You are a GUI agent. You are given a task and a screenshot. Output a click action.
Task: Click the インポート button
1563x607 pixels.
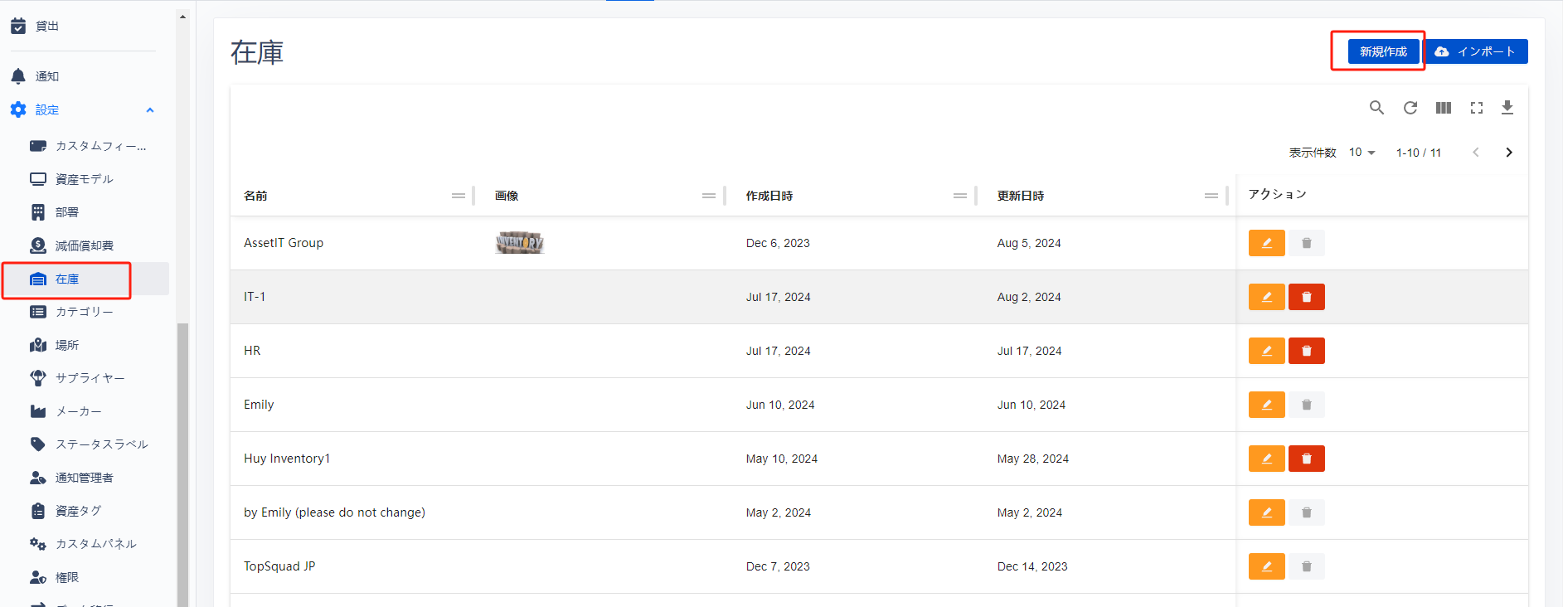point(1477,51)
